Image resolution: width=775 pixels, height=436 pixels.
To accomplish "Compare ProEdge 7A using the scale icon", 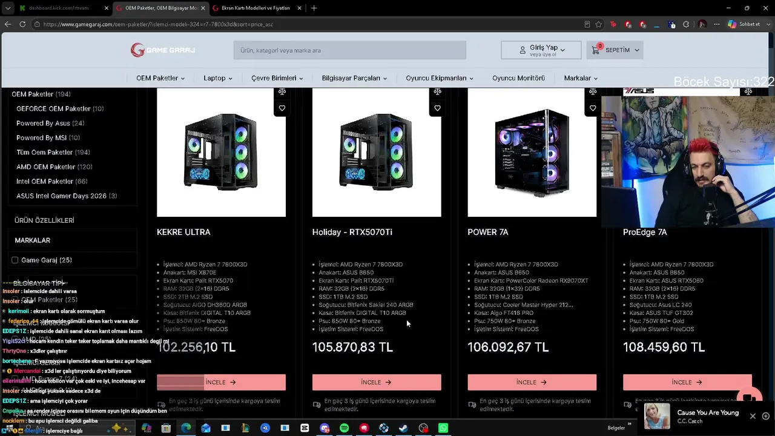I will pyautogui.click(x=748, y=92).
